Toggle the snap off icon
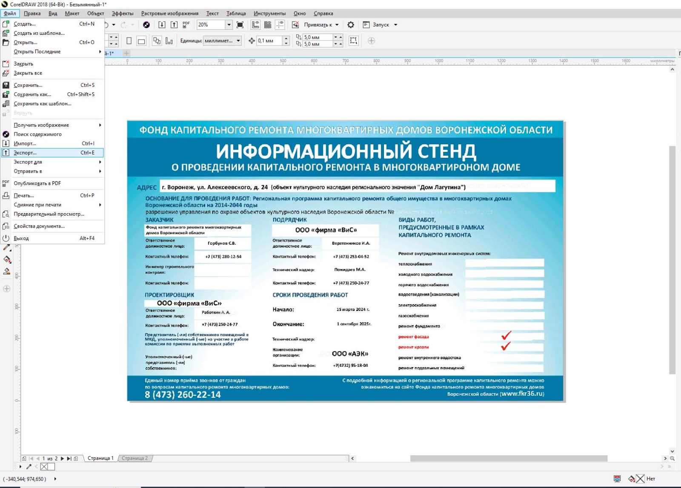 (x=295, y=25)
